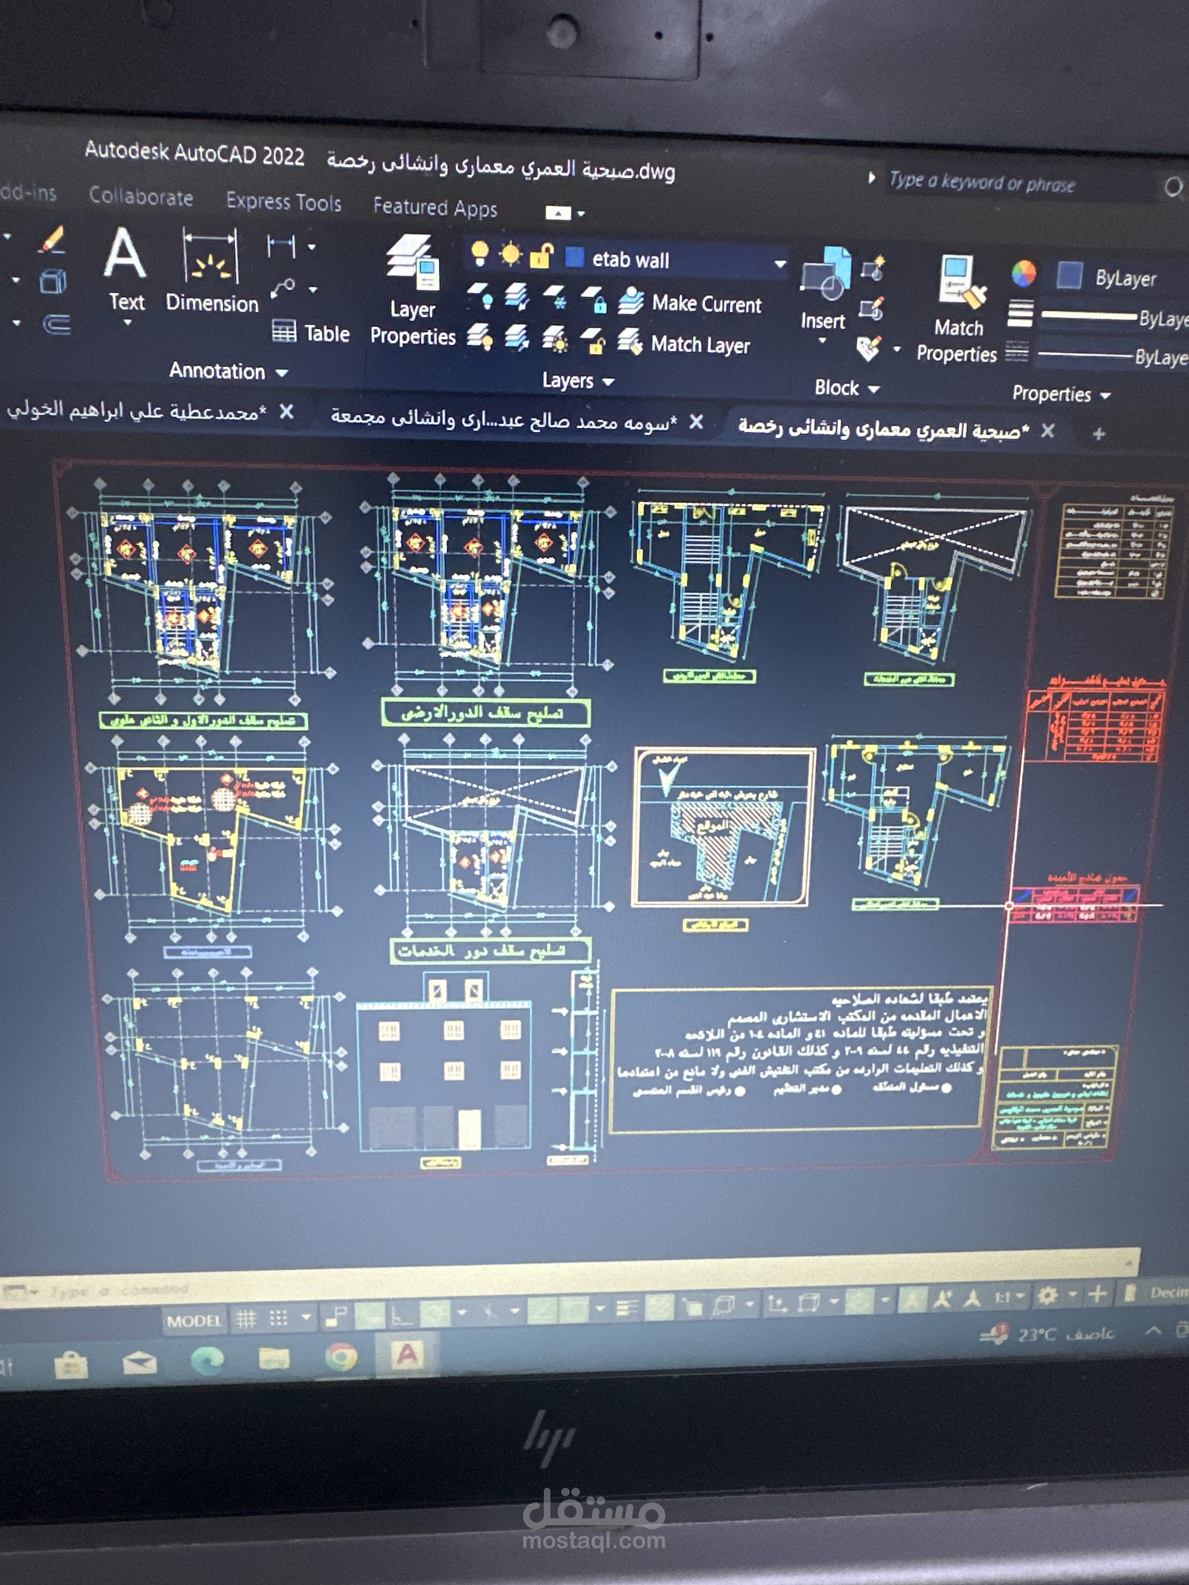Click the search magnifier icon

pos(1172,188)
